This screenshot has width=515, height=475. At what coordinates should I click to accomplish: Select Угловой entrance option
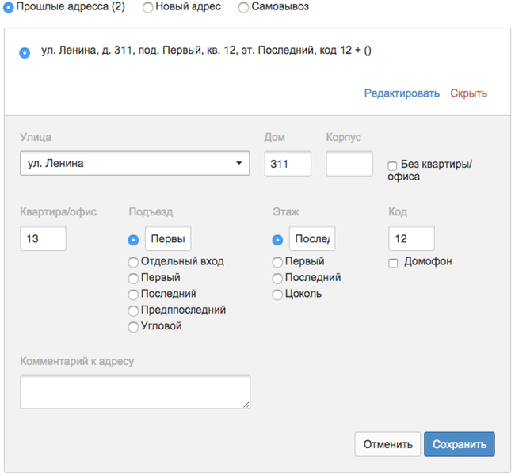point(133,327)
